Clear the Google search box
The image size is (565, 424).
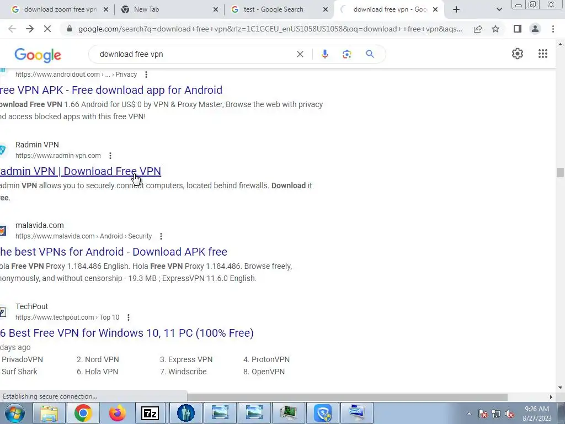(300, 54)
